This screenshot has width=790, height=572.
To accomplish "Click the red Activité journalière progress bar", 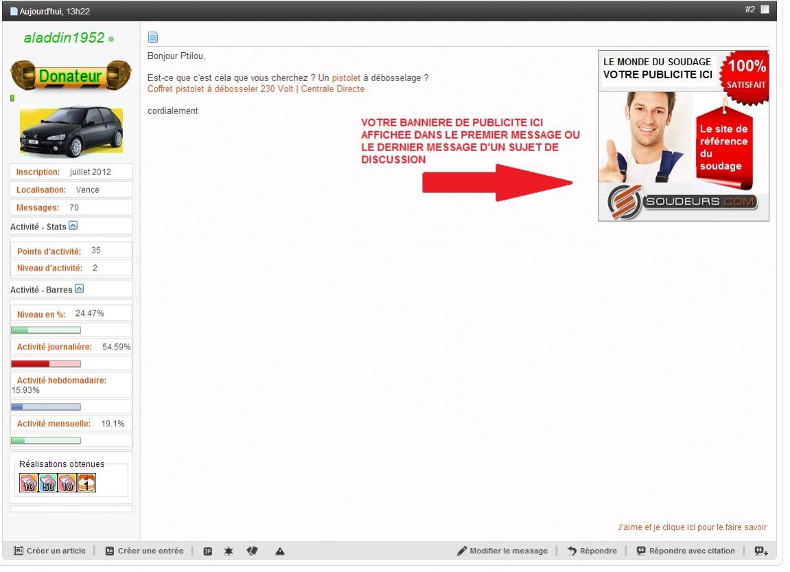I will [x=46, y=363].
